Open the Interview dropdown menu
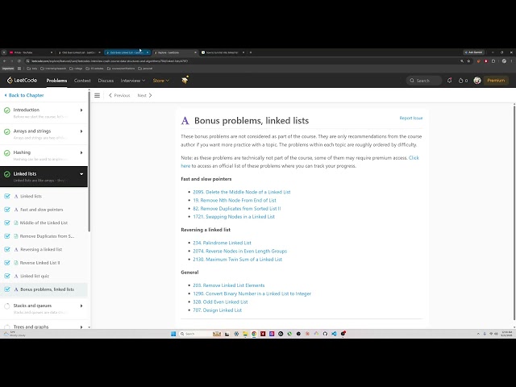The height and width of the screenshot is (387, 516). click(132, 81)
